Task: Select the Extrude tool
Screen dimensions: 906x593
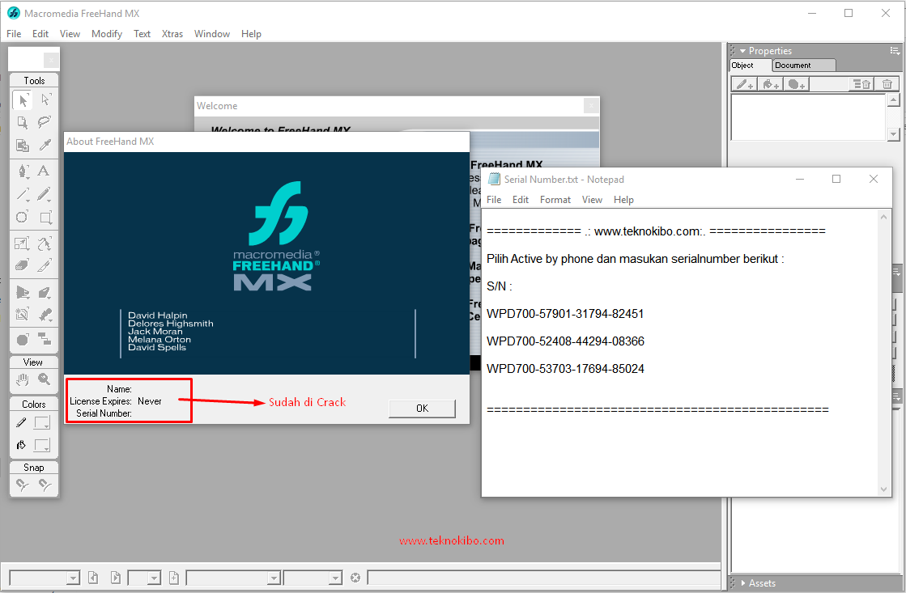Action: [x=45, y=292]
